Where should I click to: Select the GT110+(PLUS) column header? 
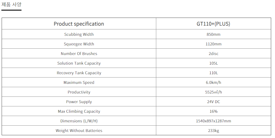click(213, 24)
